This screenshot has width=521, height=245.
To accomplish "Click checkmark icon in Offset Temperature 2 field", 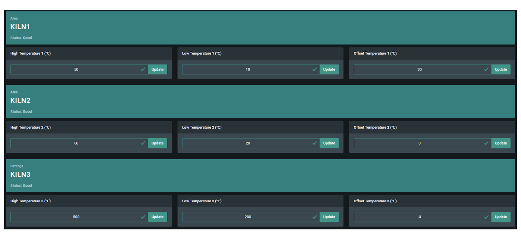I will [x=486, y=143].
